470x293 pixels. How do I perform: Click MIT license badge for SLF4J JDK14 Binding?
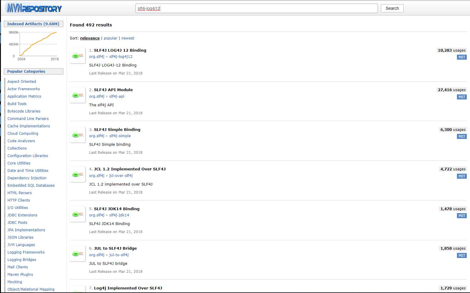click(x=462, y=216)
